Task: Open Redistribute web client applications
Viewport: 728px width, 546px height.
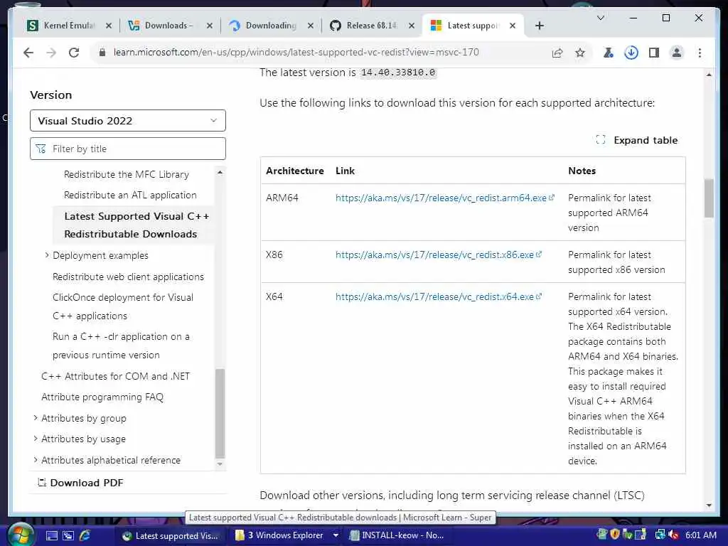Action: coord(128,277)
